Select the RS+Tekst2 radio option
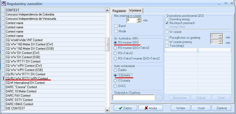The height and width of the screenshot is (114, 236). (116, 53)
